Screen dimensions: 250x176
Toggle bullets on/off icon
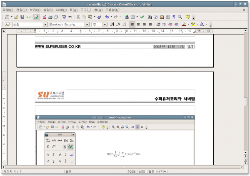(x=164, y=25)
